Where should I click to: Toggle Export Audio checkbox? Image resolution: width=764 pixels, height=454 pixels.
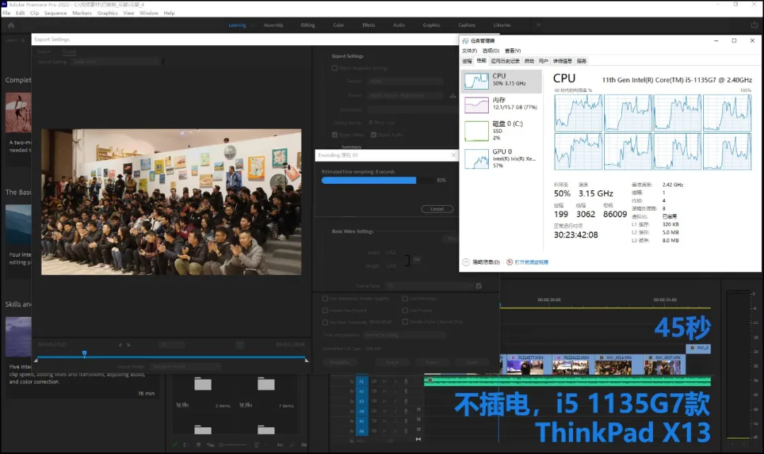(374, 135)
